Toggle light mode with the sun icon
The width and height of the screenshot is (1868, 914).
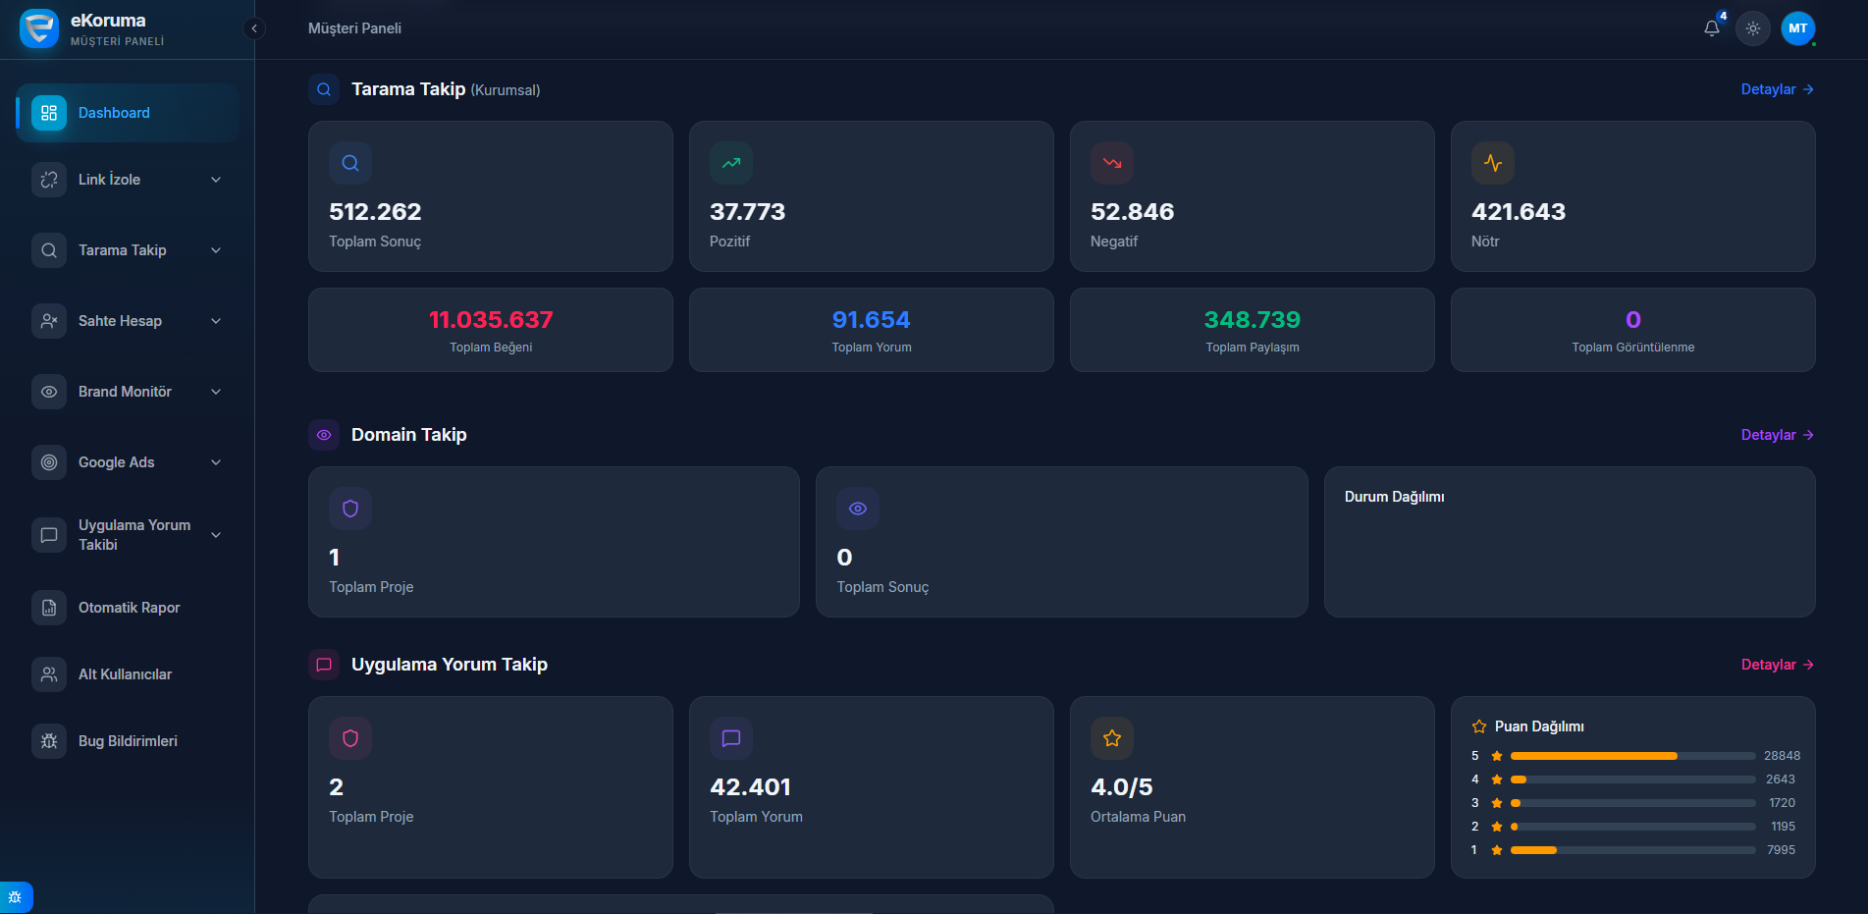coord(1753,28)
